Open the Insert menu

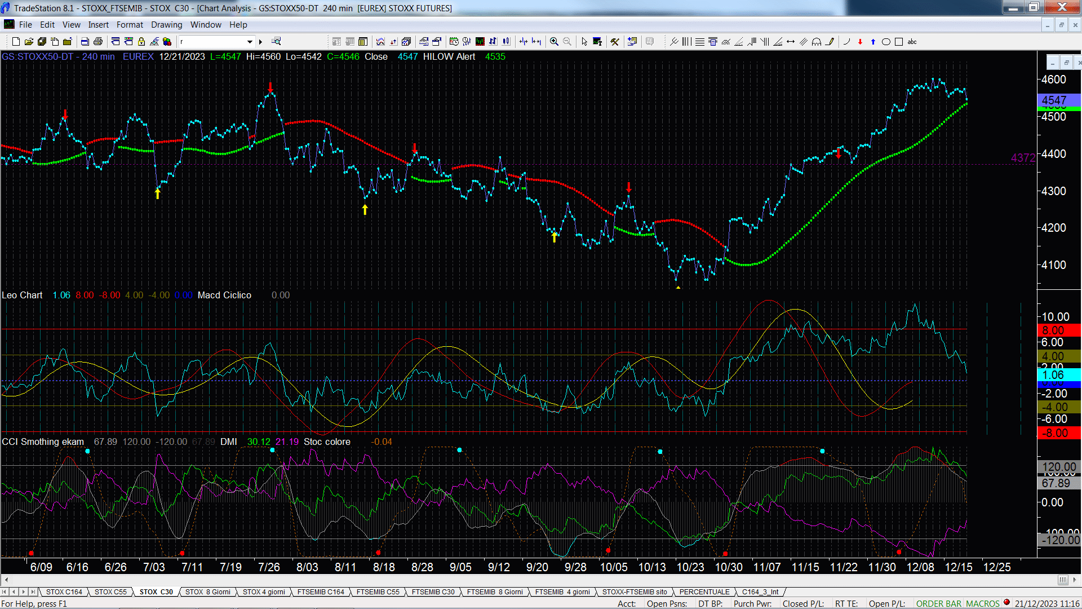click(x=98, y=25)
